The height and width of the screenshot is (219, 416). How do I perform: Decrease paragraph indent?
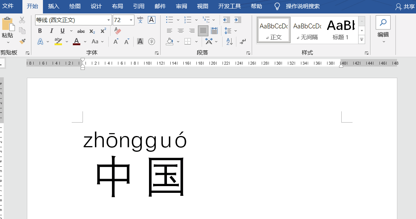point(227,20)
